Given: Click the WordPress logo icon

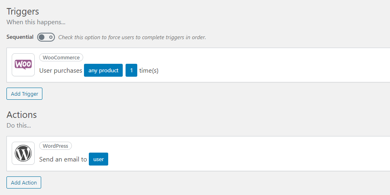Looking at the screenshot, I should (x=23, y=153).
